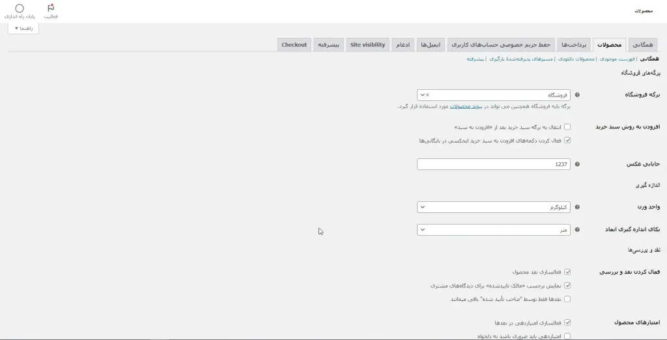Show help tooltip for واحد وزن
Image resolution: width=667 pixels, height=340 pixels.
pos(577,207)
